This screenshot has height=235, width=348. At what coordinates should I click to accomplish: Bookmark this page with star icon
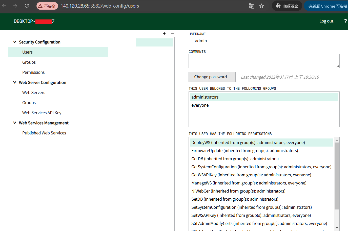(261, 6)
